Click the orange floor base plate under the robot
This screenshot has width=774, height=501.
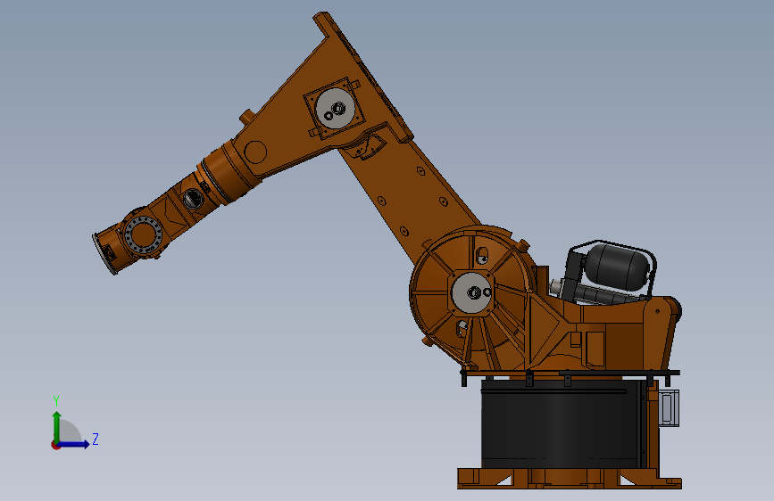(570, 479)
